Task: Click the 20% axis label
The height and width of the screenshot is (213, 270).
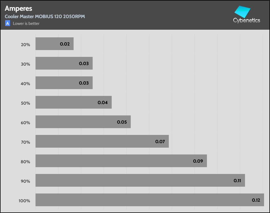Action: (x=25, y=45)
